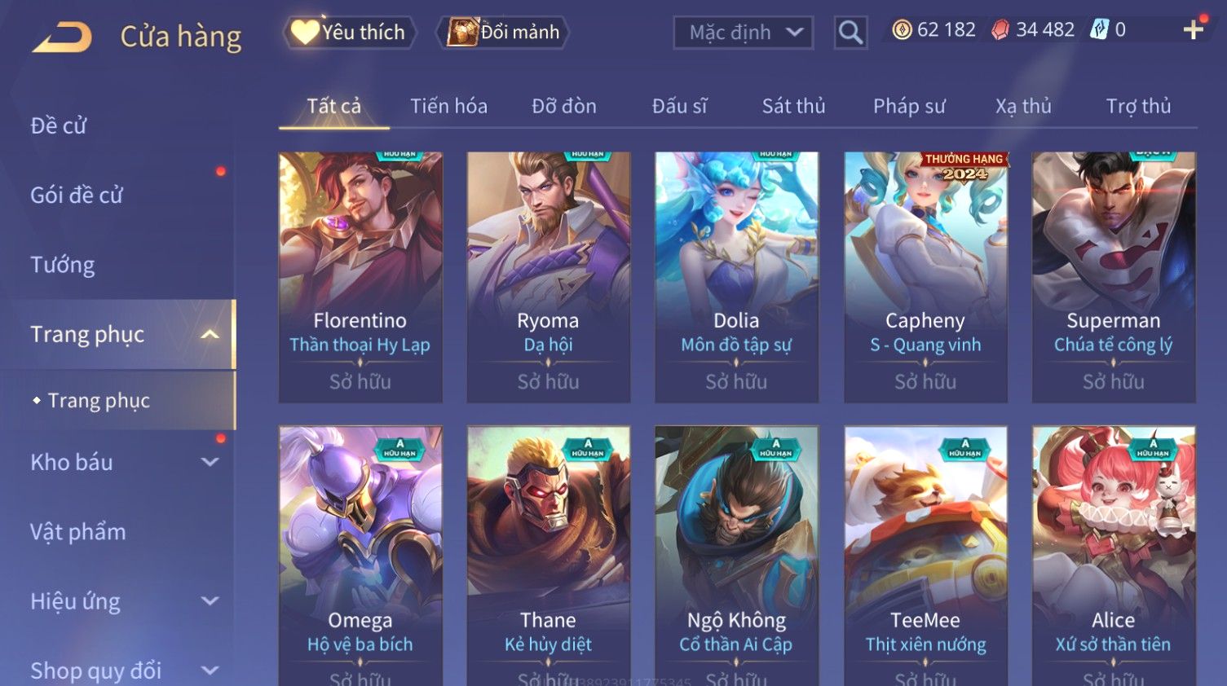Tap the back arrow icon
This screenshot has width=1227, height=686.
[x=62, y=37]
